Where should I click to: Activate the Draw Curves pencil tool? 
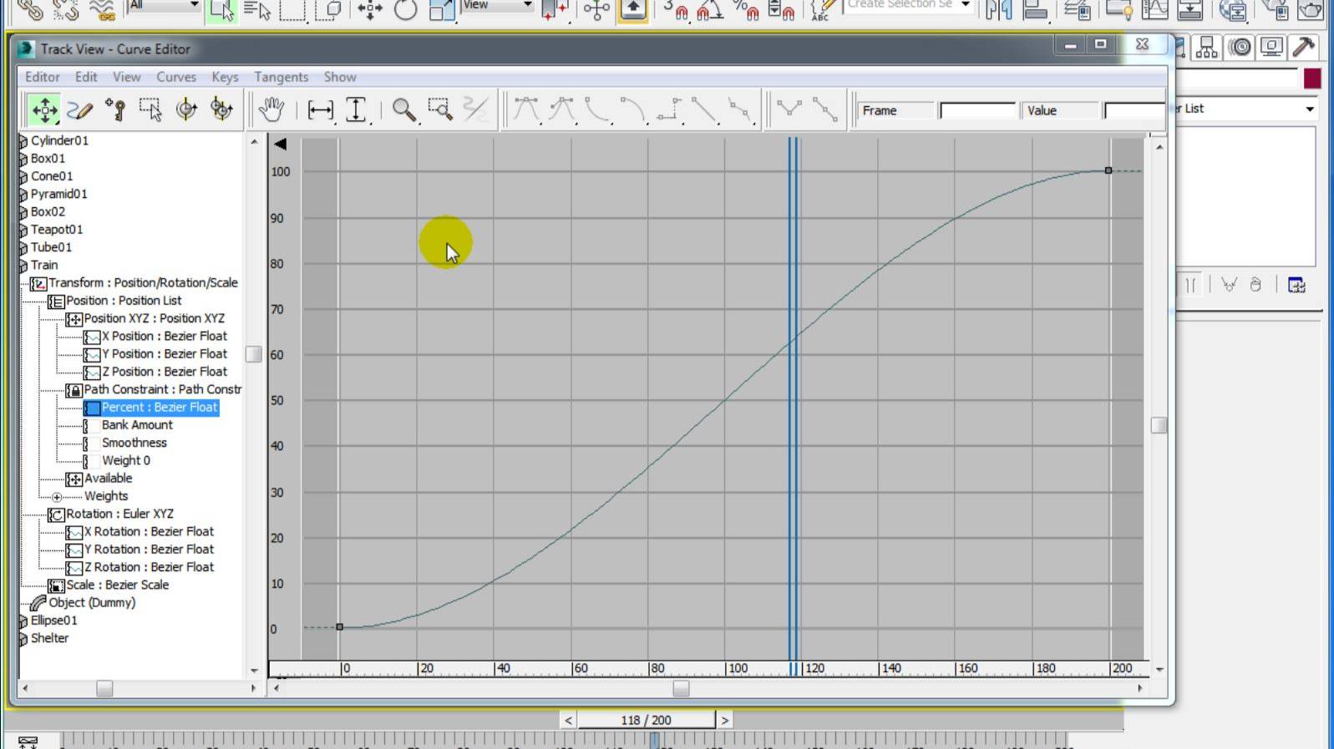coord(80,109)
